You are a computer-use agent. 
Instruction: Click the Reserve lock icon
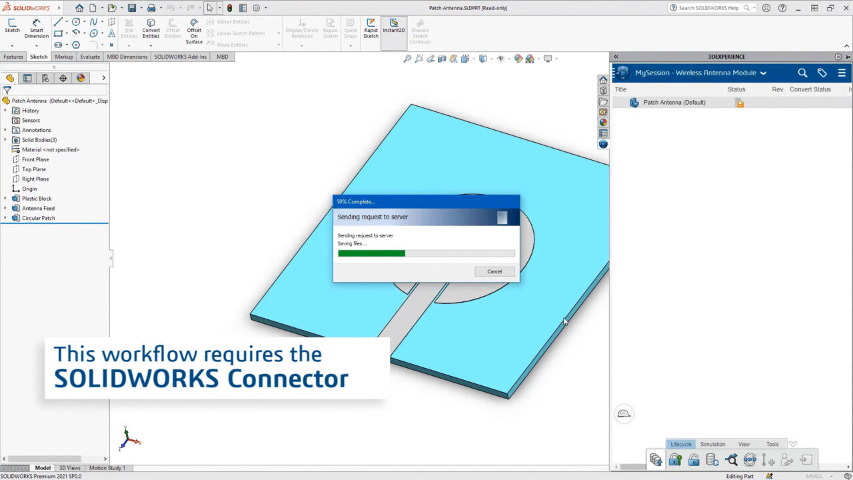click(675, 459)
